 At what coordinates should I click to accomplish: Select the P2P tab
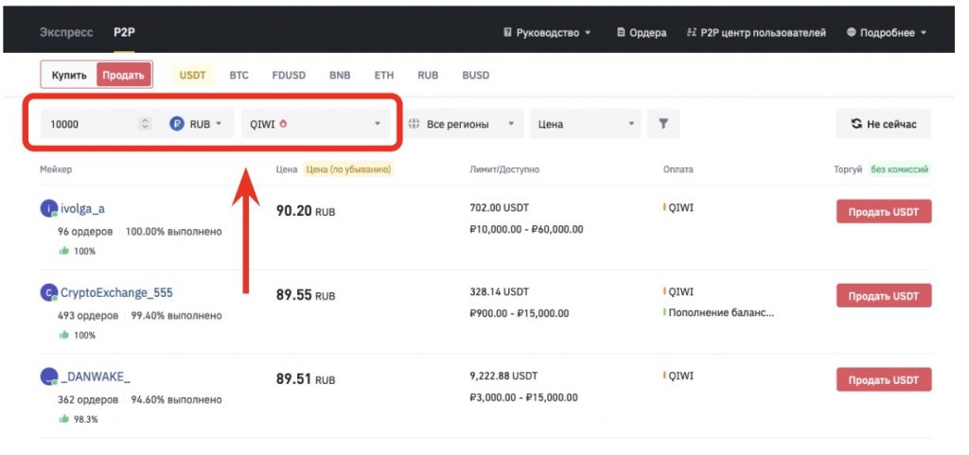124,32
